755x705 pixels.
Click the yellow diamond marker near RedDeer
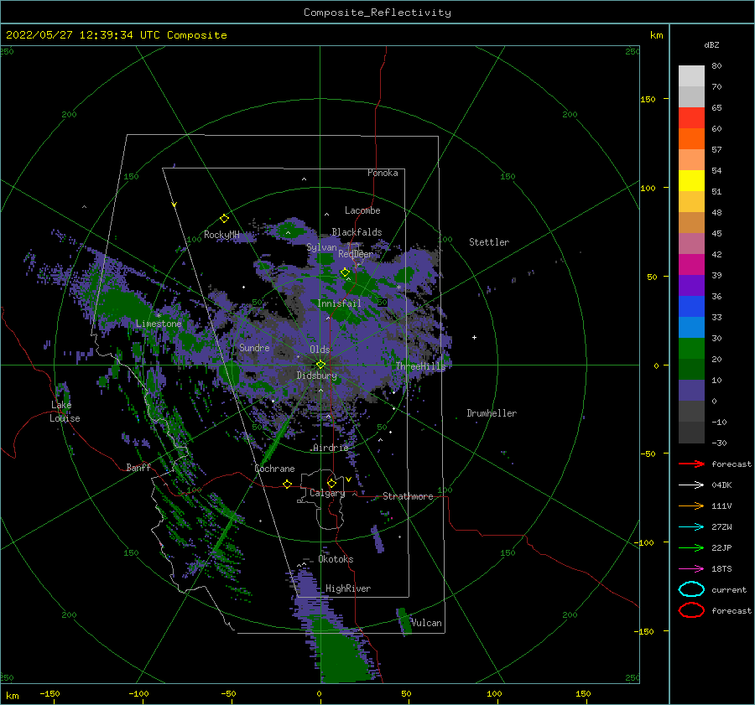[x=345, y=272]
